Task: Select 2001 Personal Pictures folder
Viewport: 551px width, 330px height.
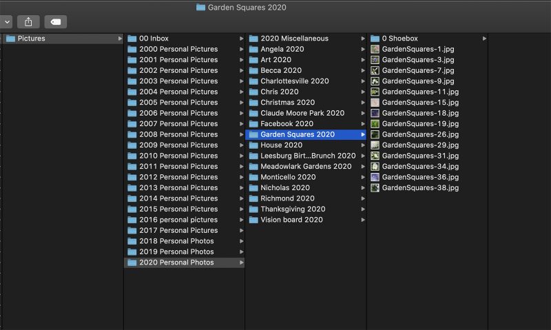Action: [x=185, y=60]
